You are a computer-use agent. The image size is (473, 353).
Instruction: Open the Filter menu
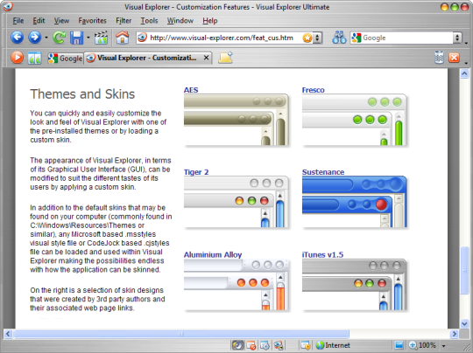tap(124, 21)
